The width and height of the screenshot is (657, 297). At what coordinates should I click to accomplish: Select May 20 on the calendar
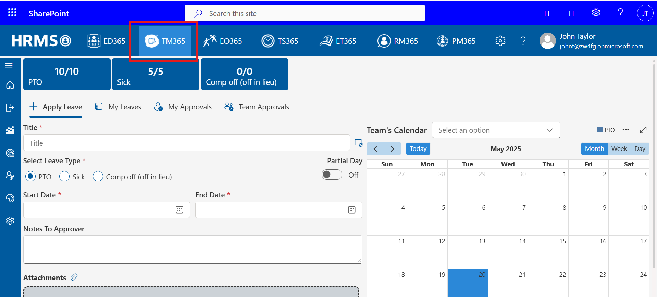click(x=468, y=283)
